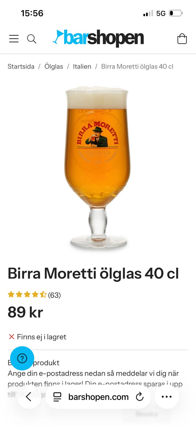Open Ölglas breadcrumb category
This screenshot has height=426, width=196.
(54, 67)
